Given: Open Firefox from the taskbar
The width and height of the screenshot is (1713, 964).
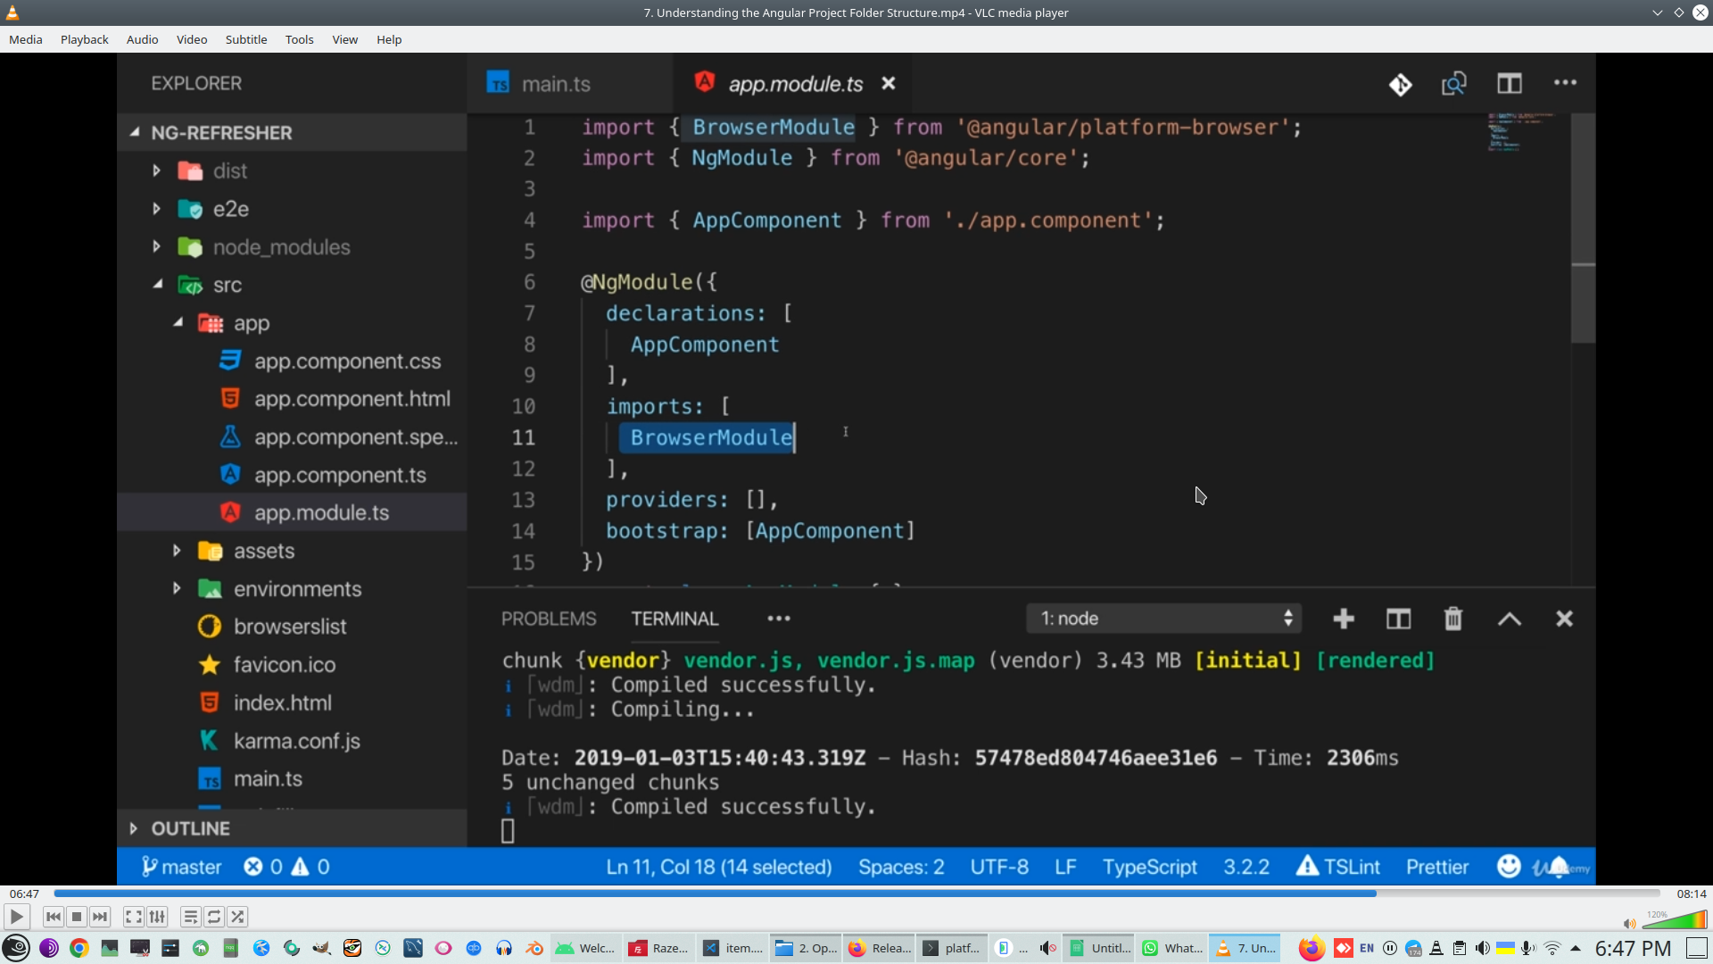Looking at the screenshot, I should pos(1311,948).
